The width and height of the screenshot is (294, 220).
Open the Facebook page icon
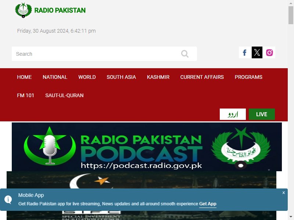pos(244,52)
